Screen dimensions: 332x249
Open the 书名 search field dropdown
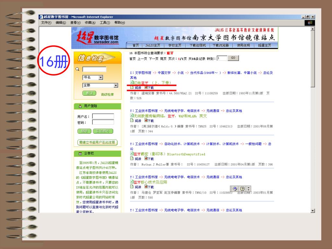[x=101, y=77]
